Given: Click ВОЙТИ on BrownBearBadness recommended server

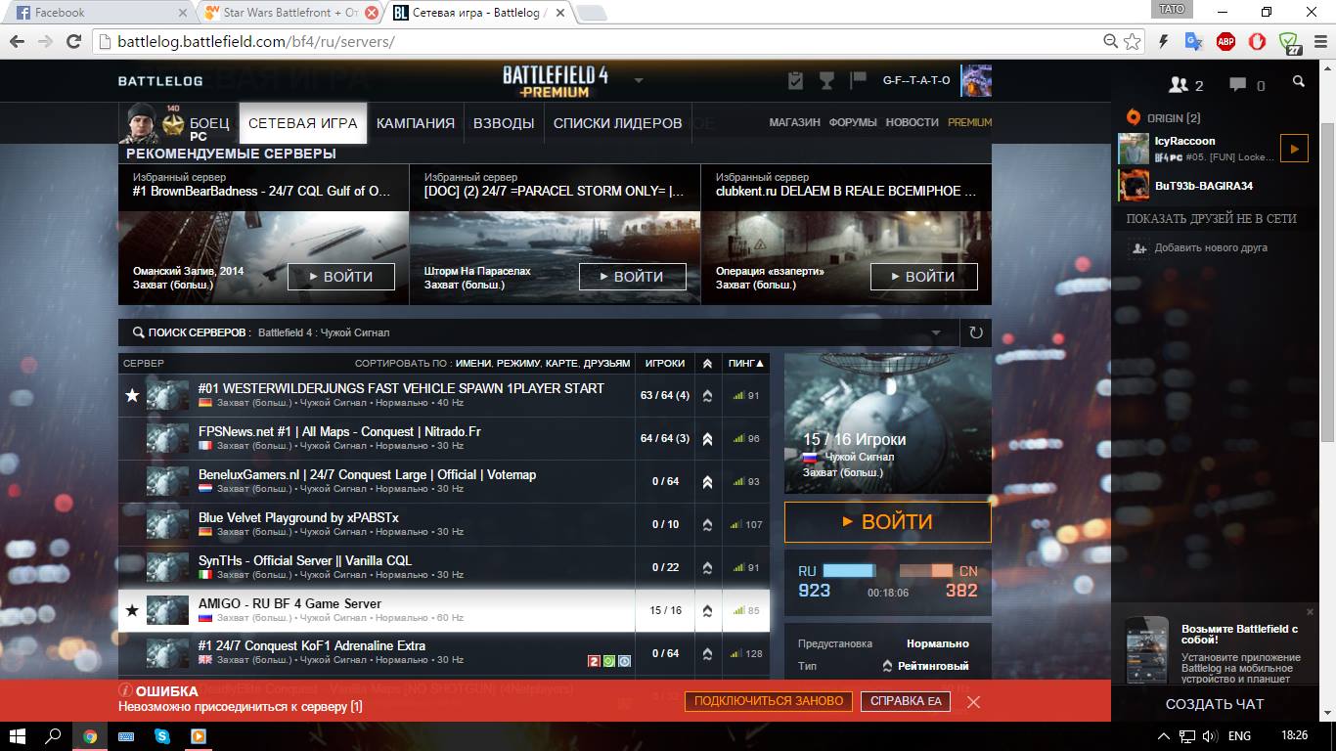Looking at the screenshot, I should (341, 277).
